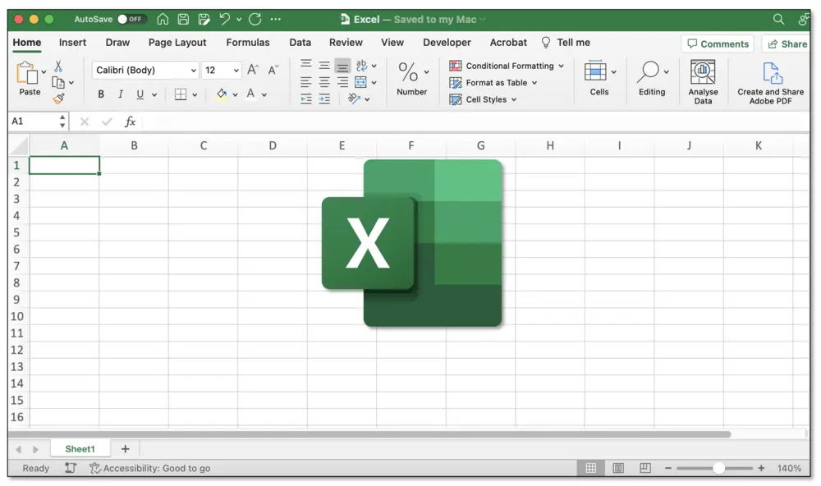
Task: Expand the Conditional Formatting menu
Action: click(507, 66)
